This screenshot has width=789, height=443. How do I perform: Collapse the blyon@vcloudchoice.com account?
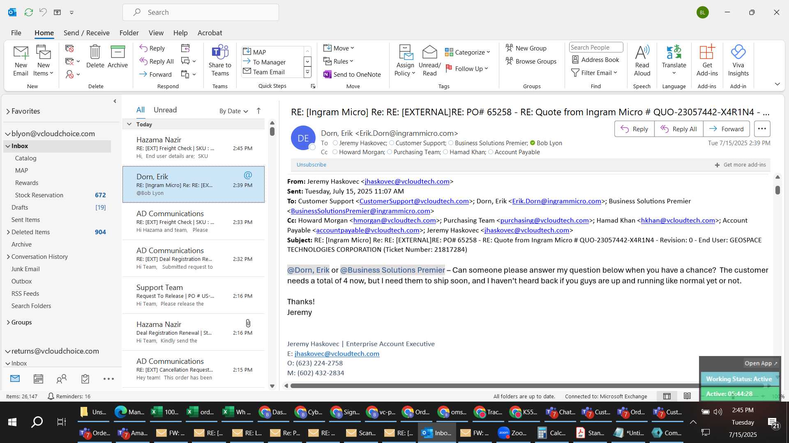click(8, 134)
